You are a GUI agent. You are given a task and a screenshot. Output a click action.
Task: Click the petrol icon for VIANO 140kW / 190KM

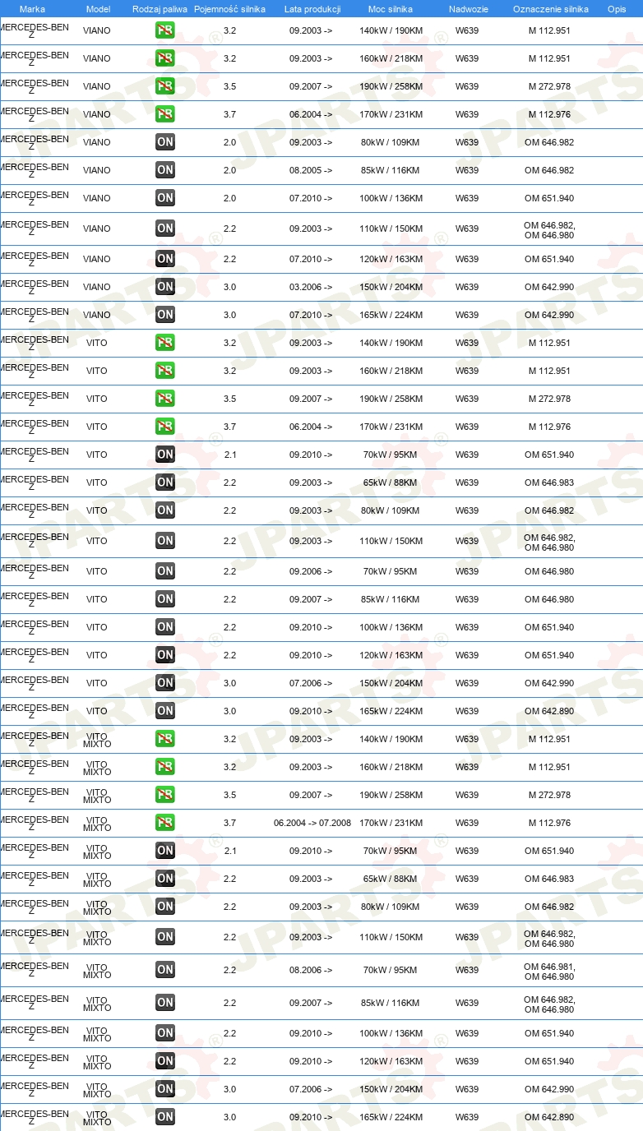(165, 30)
